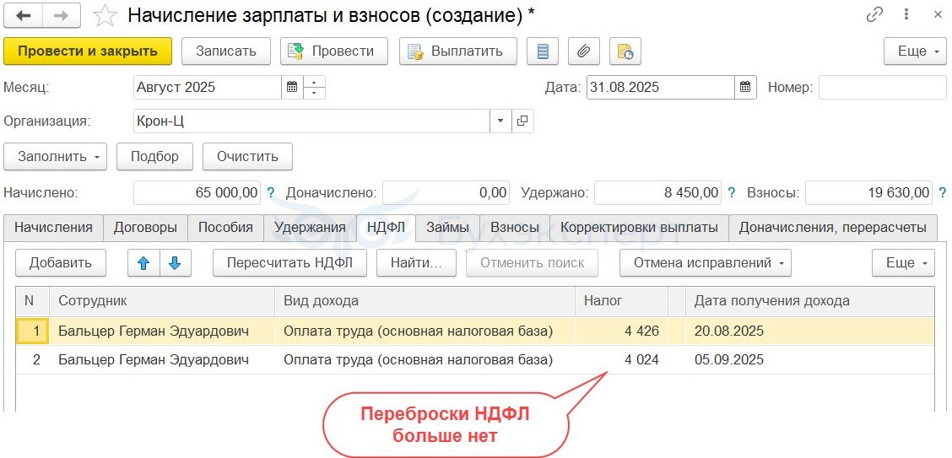Select the date cell 05.09.2025

[x=810, y=359]
